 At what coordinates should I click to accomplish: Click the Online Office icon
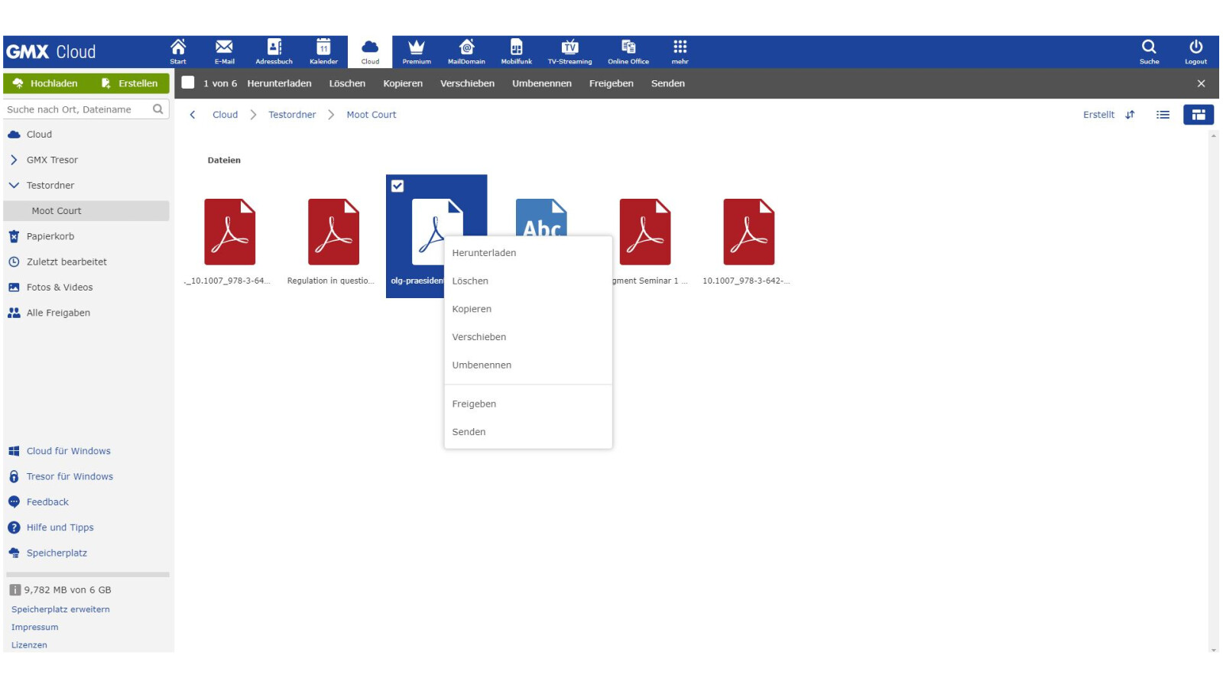click(628, 51)
